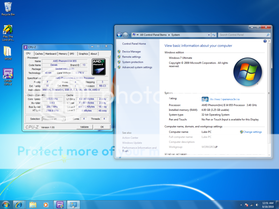The width and height of the screenshot is (279, 209).
Task: Click Change settings for computer name
Action: point(252,132)
